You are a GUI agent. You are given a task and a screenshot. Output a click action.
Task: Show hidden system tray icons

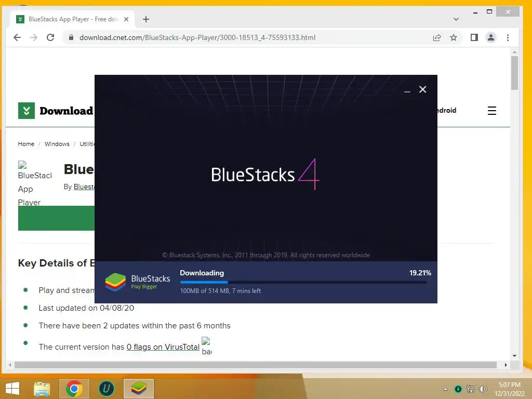445,389
